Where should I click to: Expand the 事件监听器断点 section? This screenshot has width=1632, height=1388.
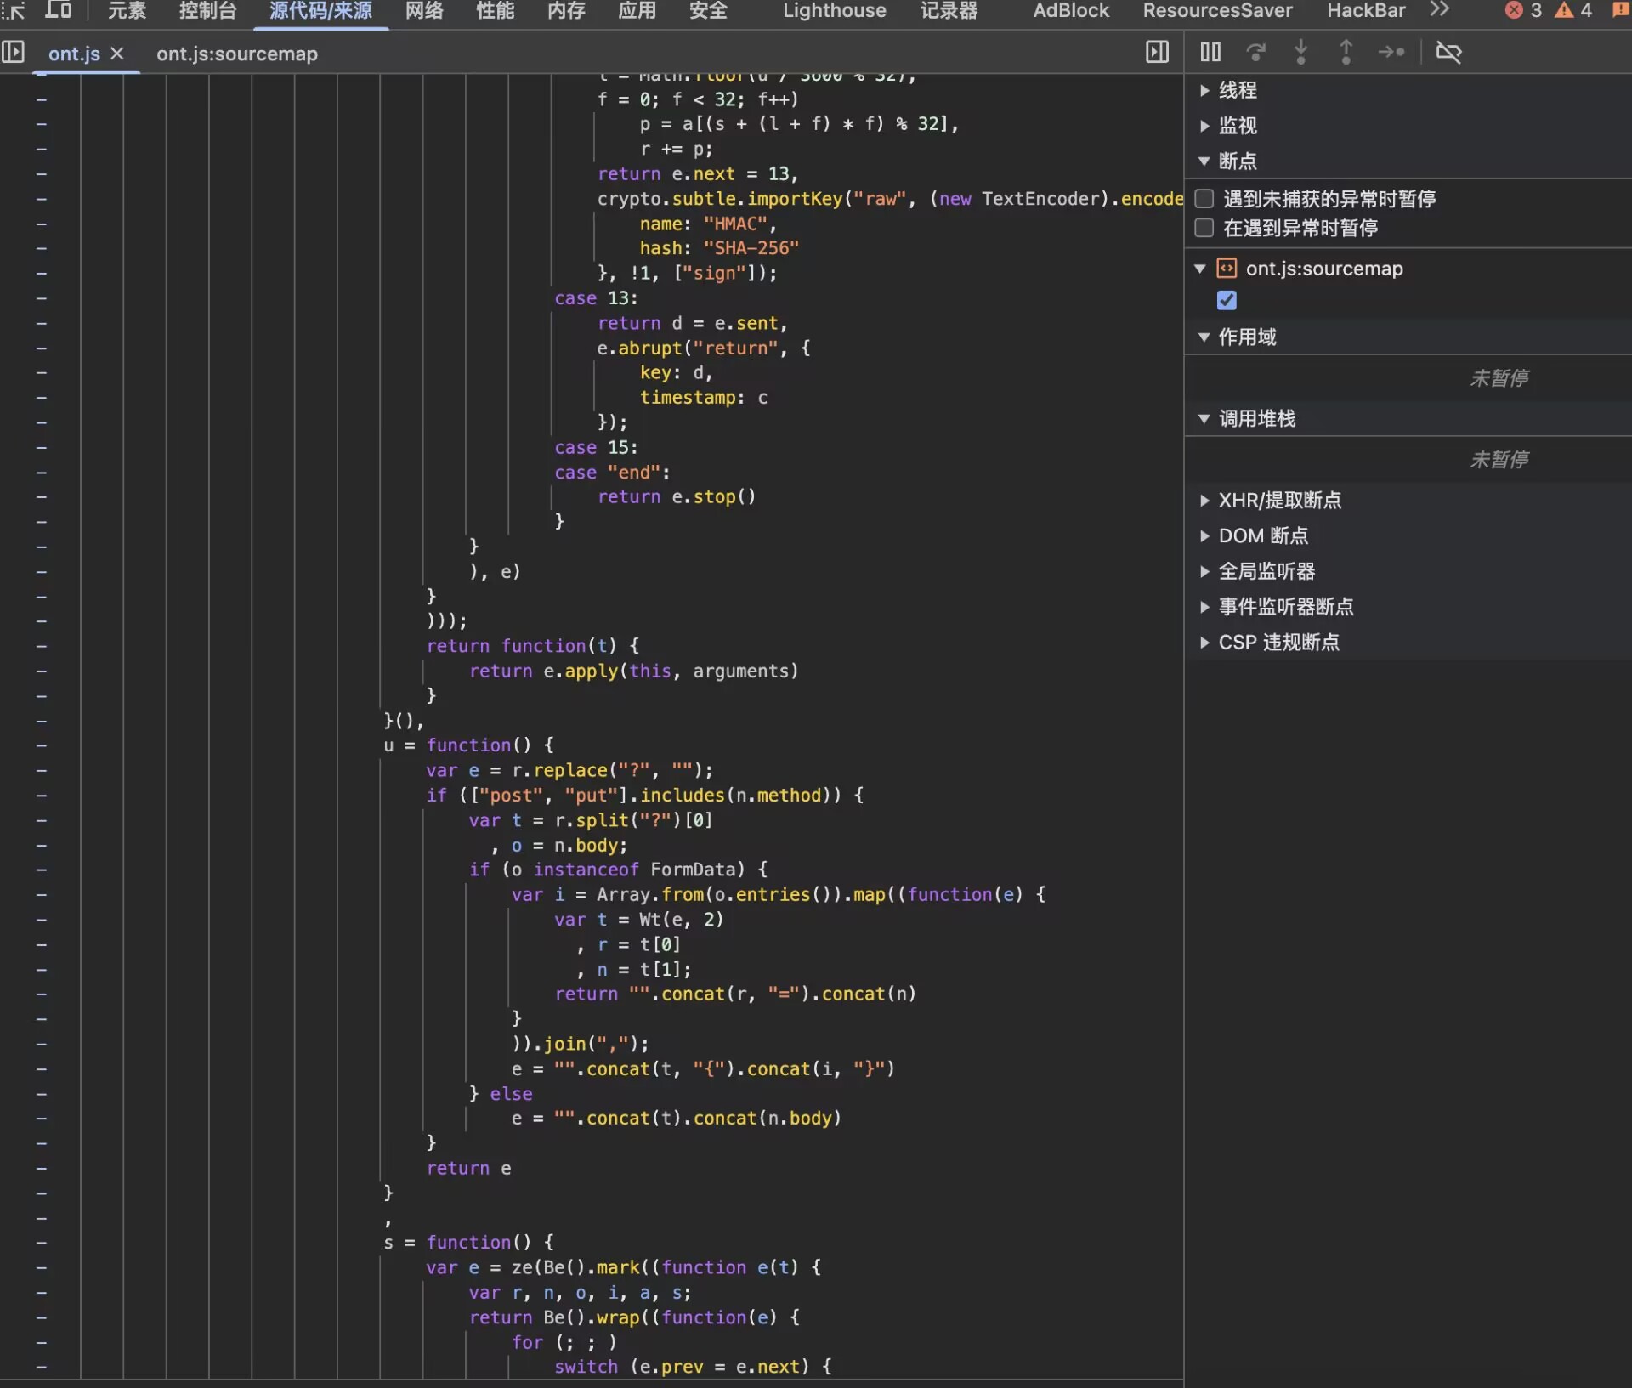[x=1204, y=607]
